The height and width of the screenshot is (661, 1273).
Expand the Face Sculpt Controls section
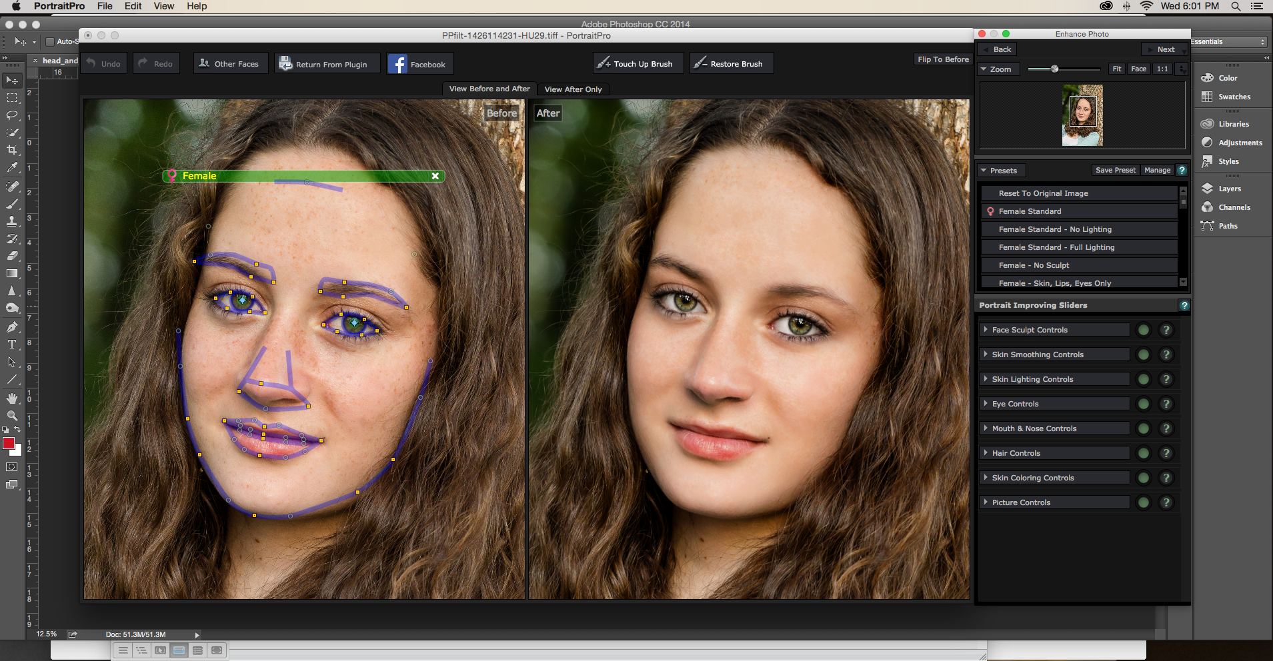click(x=1054, y=330)
